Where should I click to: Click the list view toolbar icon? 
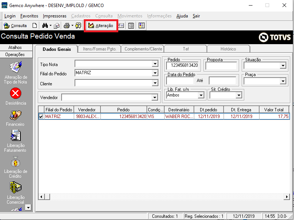(x=142, y=26)
